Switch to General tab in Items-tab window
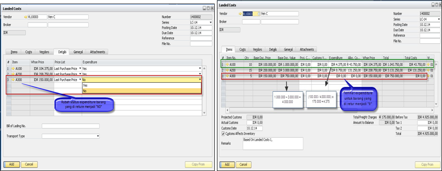Image resolution: width=442 pixels, height=171 pixels. tap(288, 49)
